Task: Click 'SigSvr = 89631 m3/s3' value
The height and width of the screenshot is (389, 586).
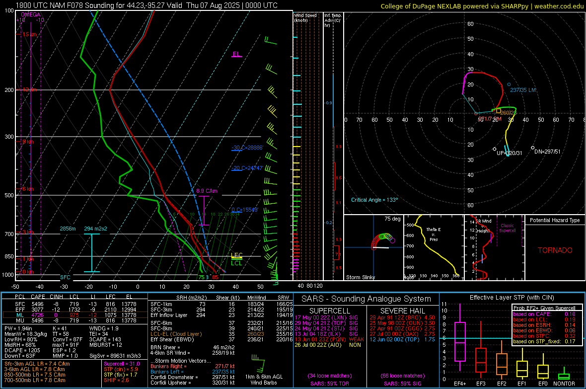Action: [115, 356]
